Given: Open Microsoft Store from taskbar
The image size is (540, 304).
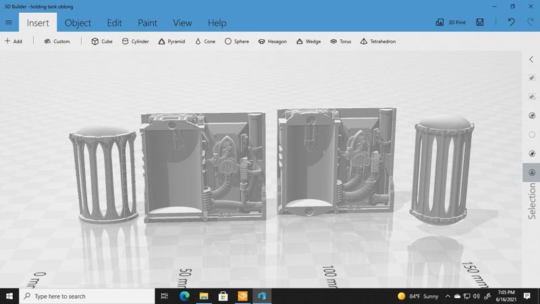Looking at the screenshot, I should tap(223, 296).
